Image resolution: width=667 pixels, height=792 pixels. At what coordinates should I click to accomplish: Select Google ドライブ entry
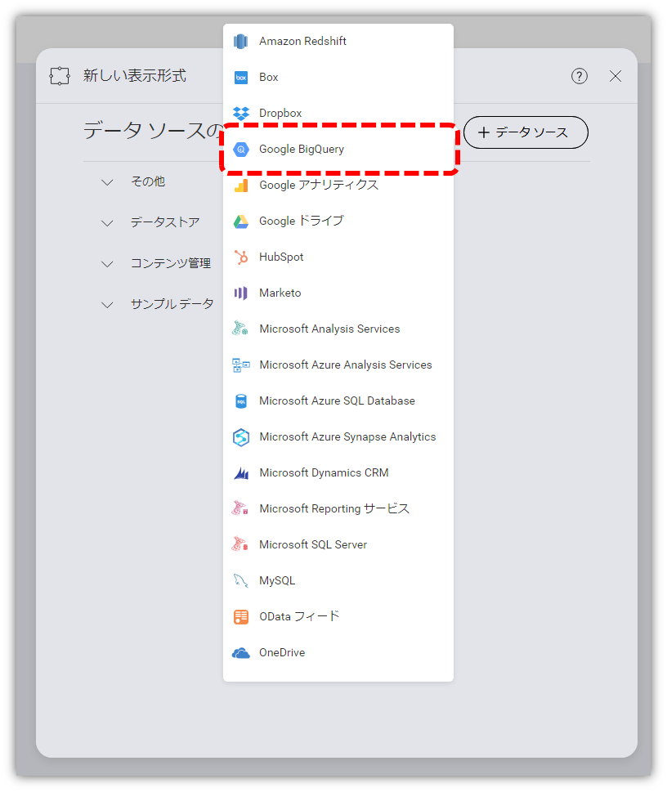coord(338,221)
